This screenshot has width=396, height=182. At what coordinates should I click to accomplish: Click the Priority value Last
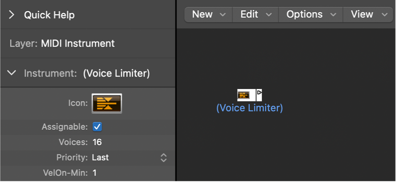tap(100, 157)
